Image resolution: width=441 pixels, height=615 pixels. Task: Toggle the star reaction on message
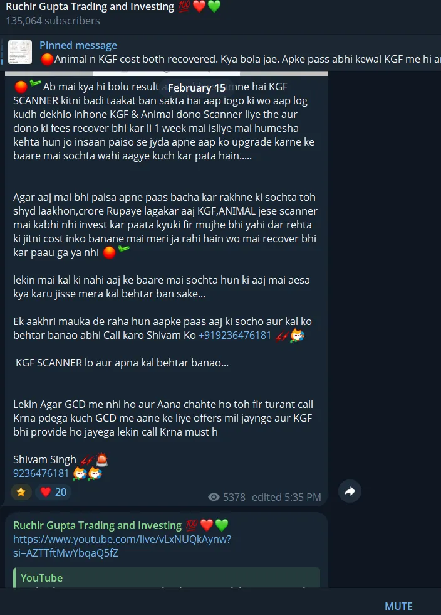tap(21, 492)
